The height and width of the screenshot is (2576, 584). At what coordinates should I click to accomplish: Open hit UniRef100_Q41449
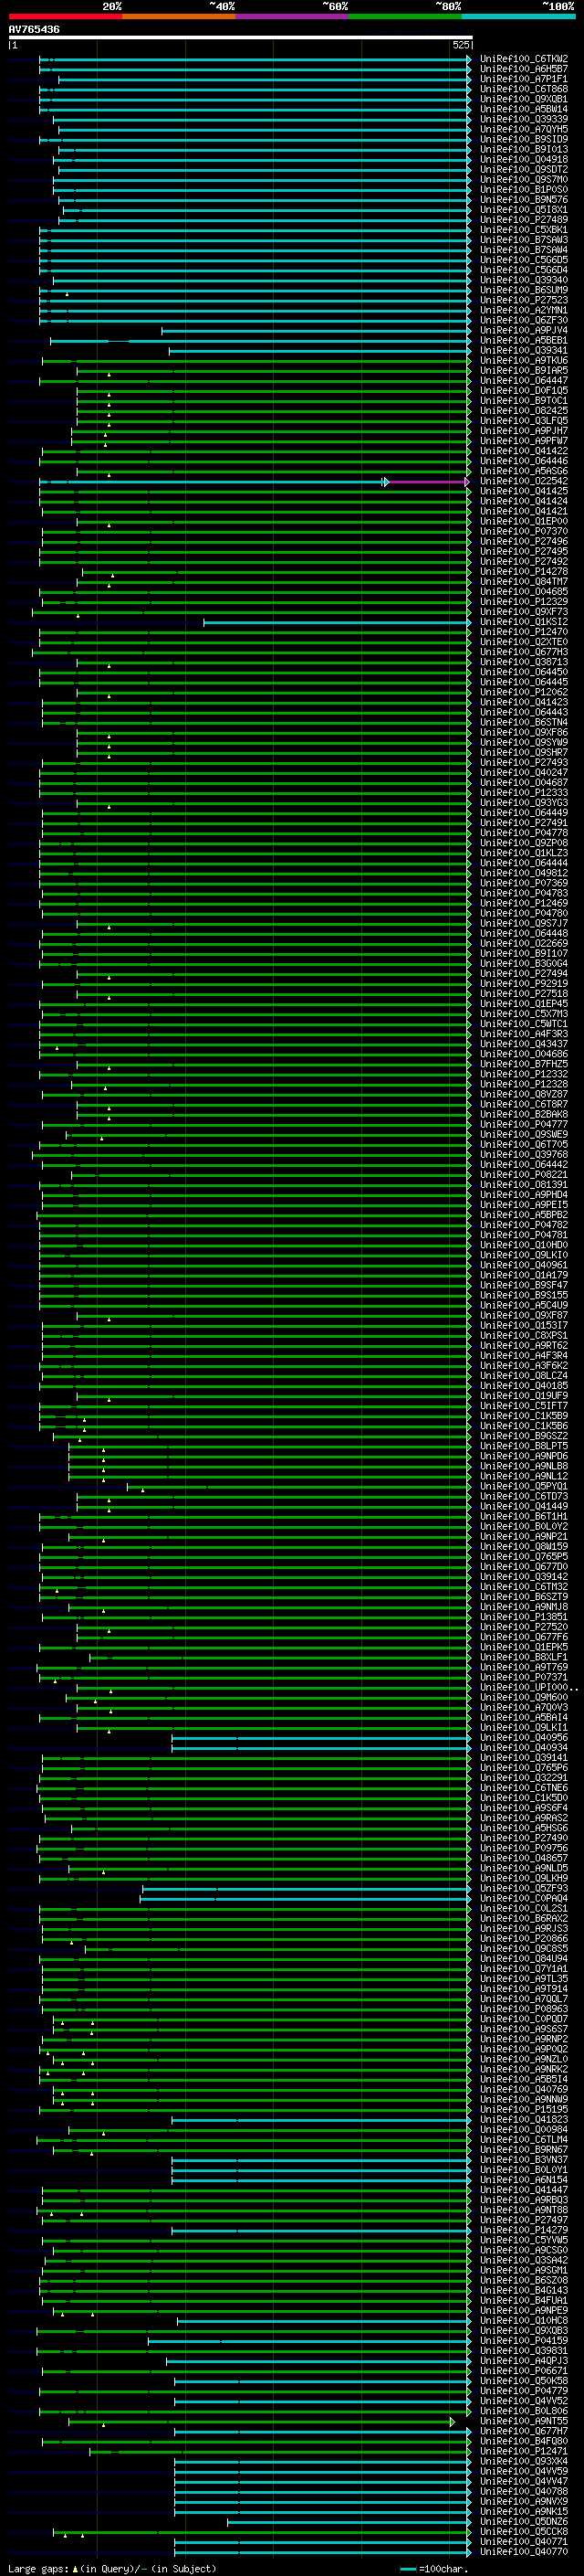click(524, 1506)
